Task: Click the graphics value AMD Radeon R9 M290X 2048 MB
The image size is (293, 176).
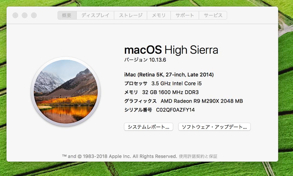Action: [x=202, y=101]
